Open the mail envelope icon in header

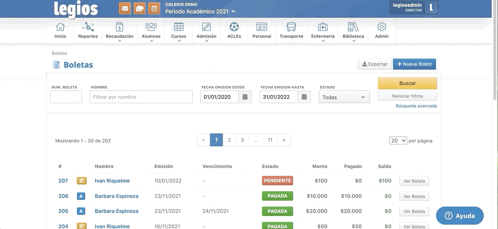pyautogui.click(x=125, y=8)
